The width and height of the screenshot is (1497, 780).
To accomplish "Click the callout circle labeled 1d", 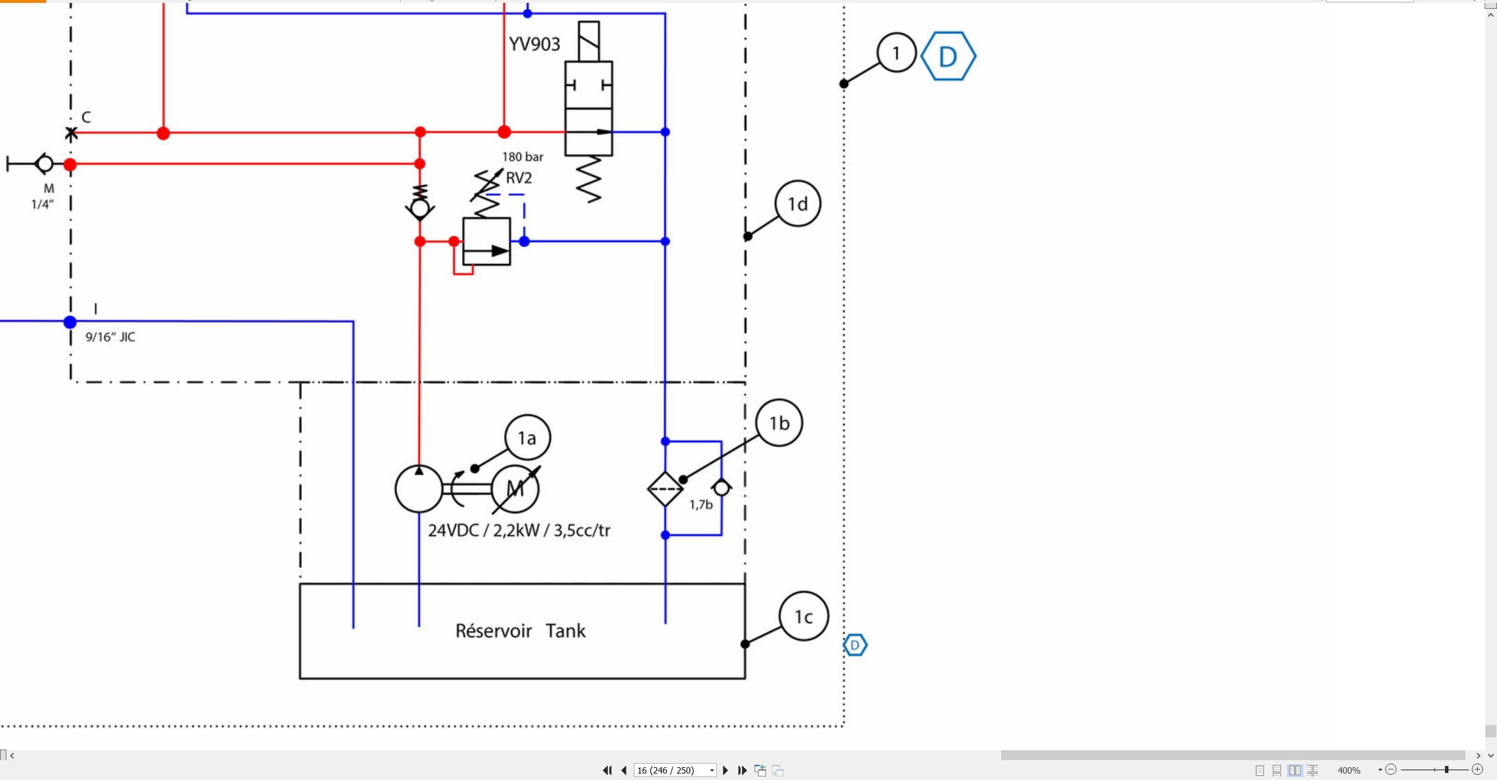I will (x=798, y=204).
